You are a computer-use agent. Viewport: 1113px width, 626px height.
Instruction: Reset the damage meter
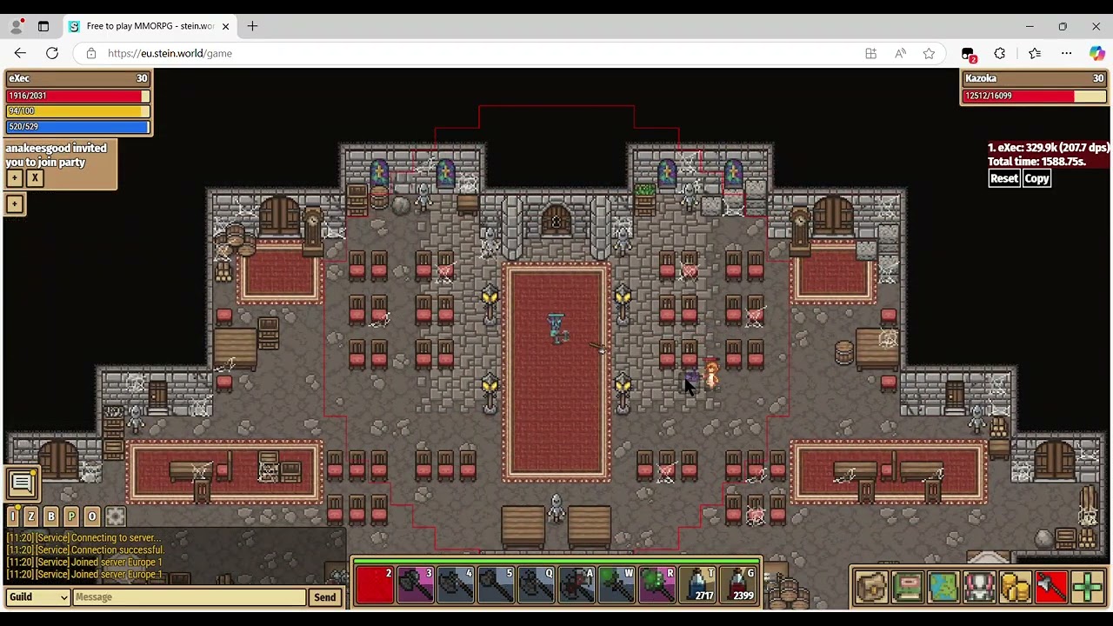(x=1003, y=178)
